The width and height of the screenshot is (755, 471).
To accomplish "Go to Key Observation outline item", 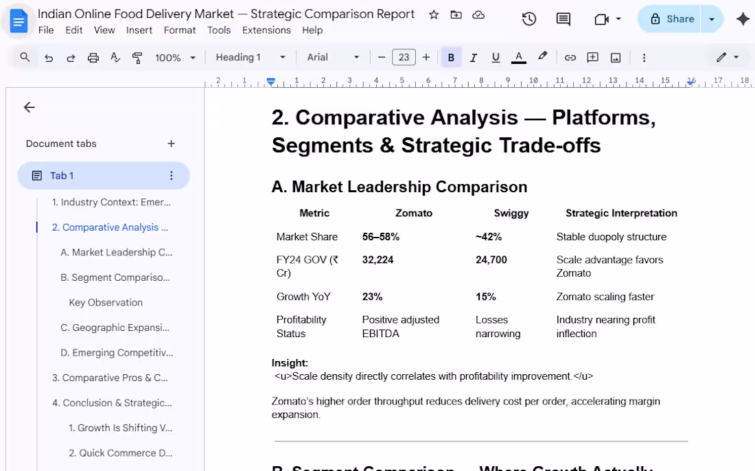I will pos(106,302).
